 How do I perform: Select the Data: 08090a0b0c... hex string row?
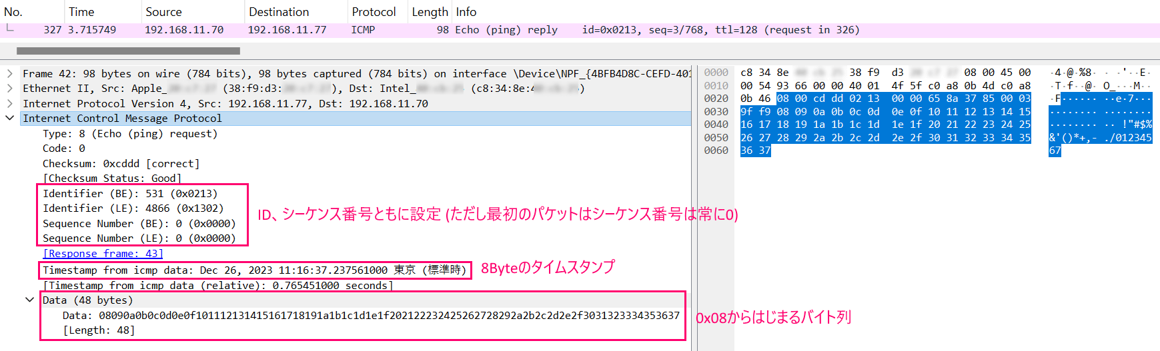click(371, 315)
